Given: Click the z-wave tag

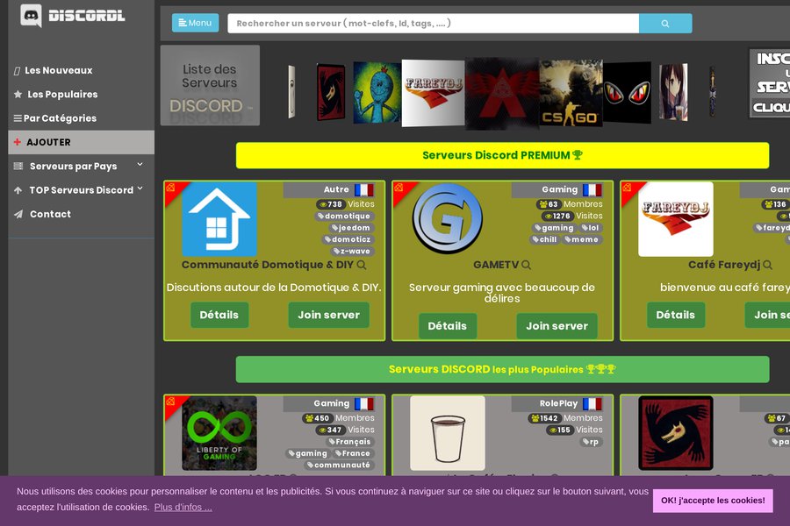Looking at the screenshot, I should pos(353,251).
